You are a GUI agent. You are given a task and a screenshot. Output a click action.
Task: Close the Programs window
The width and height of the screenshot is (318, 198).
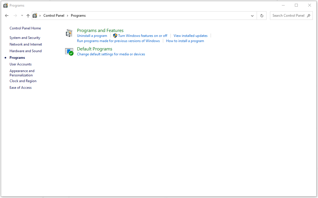click(310, 5)
